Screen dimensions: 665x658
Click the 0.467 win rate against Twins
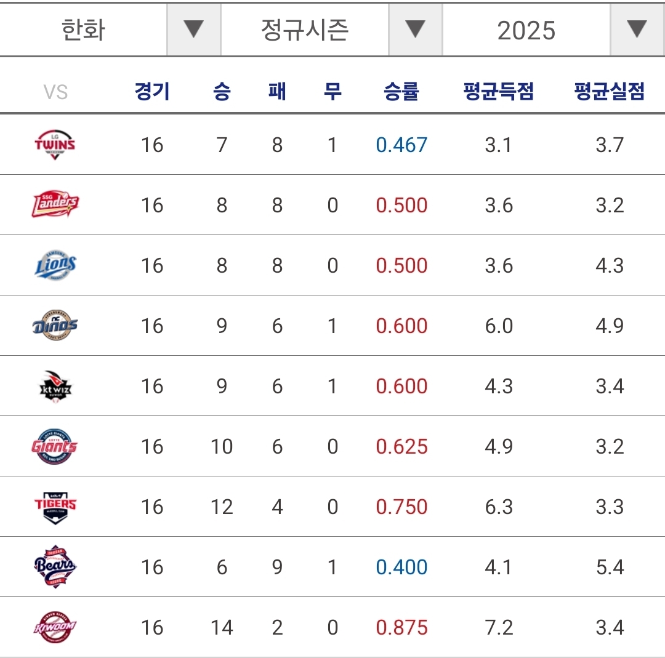(401, 145)
